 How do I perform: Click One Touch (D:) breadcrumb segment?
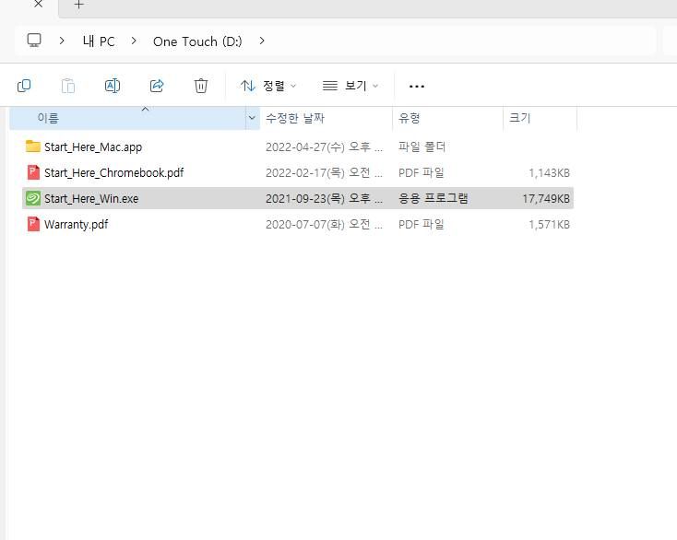(x=197, y=41)
